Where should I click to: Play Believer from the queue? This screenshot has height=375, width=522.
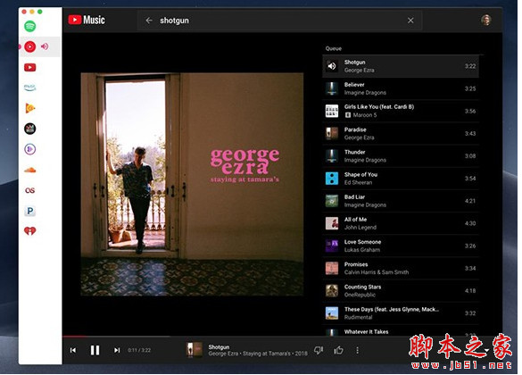click(401, 88)
